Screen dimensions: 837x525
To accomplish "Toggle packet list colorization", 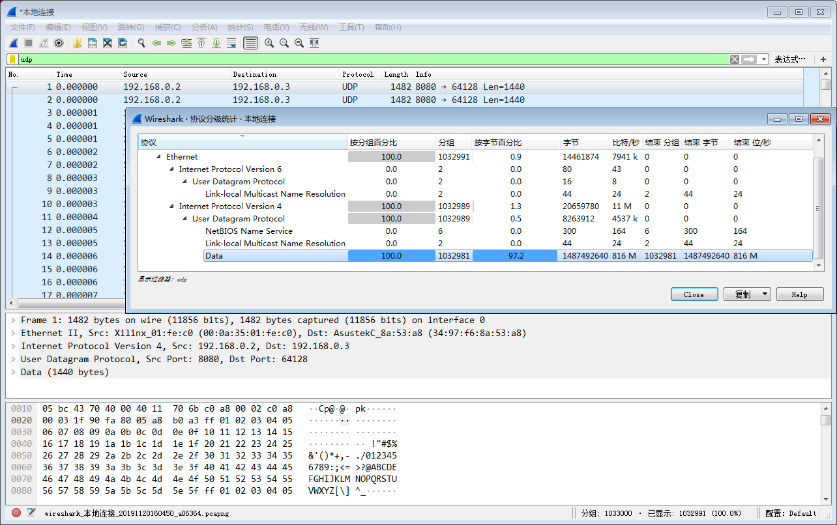I will click(250, 43).
